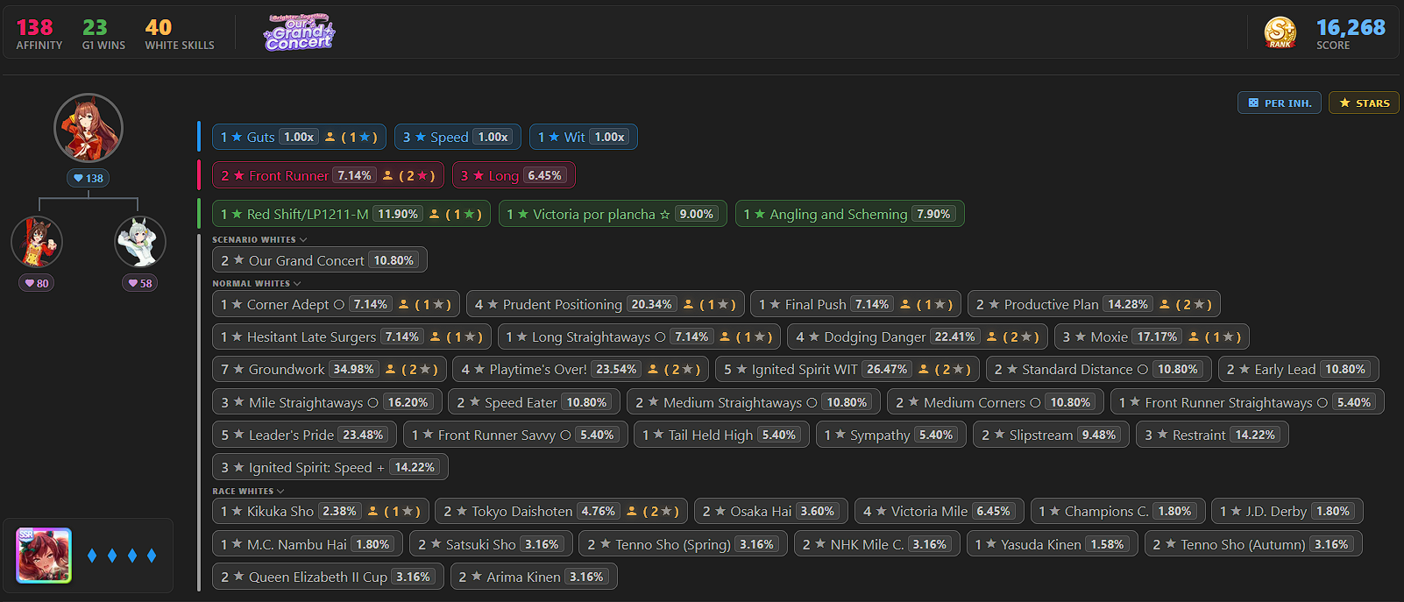Image resolution: width=1404 pixels, height=602 pixels.
Task: Click the Sympathy 5.40% skill chip
Action: (891, 435)
